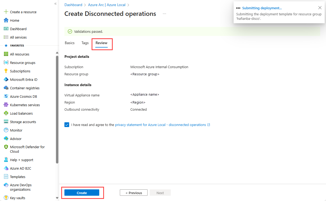This screenshot has height=201, width=326.
Task: Open Kubernetes services icon
Action: [6, 105]
